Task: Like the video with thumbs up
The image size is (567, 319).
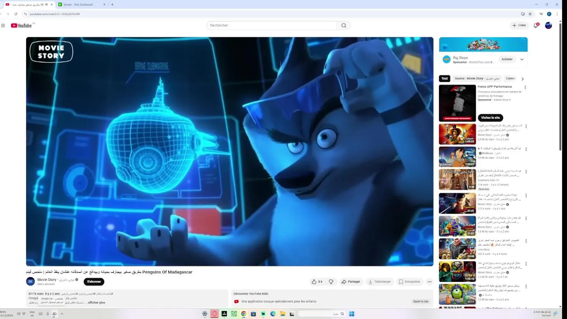Action: tap(317, 281)
